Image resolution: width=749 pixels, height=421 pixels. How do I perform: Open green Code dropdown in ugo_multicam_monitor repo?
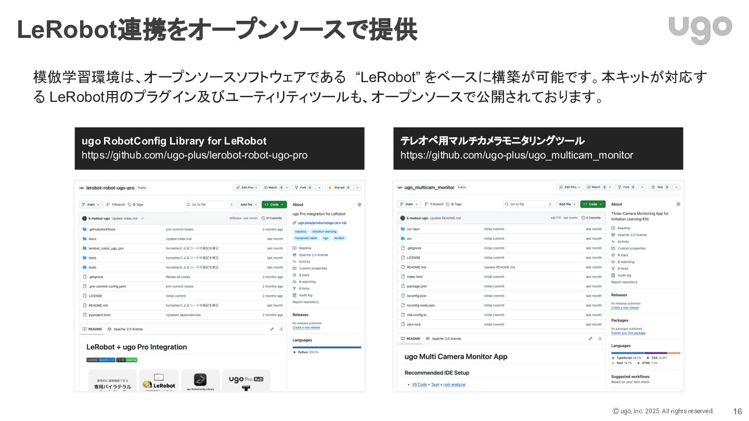coord(593,204)
